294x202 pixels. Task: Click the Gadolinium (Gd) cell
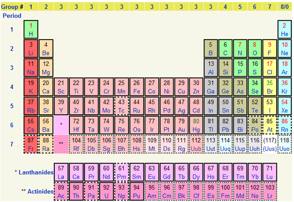166,172
